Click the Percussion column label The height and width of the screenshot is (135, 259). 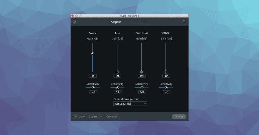[x=142, y=33]
